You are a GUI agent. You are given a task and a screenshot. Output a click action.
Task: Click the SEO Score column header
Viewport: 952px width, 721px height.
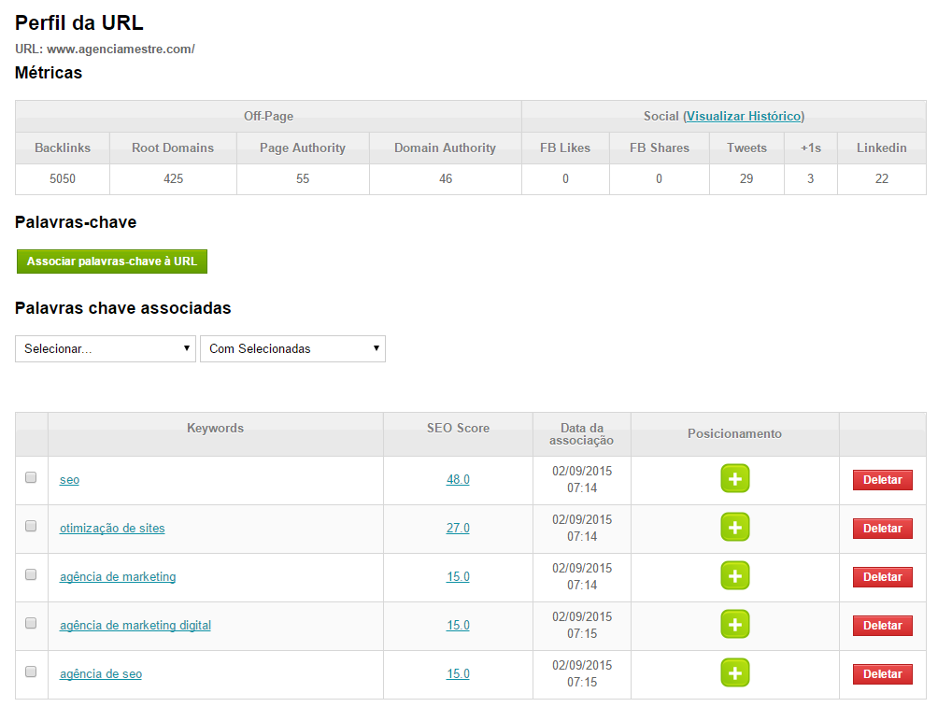tap(458, 429)
